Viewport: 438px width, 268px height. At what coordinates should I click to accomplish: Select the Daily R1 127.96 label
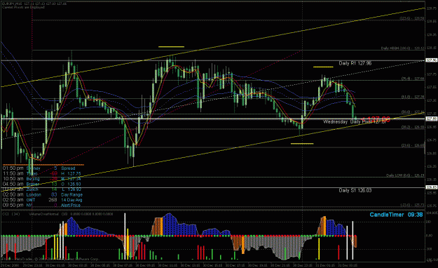(355, 63)
